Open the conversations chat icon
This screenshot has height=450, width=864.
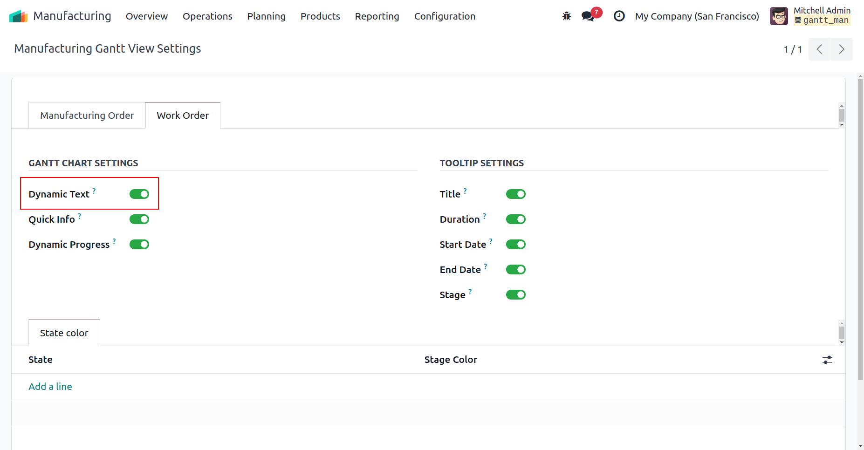588,16
